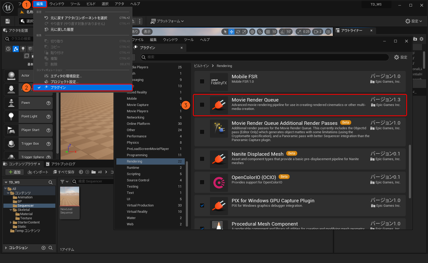Click the インポート button
Image resolution: width=428 pixels, height=263 pixels.
(38, 172)
